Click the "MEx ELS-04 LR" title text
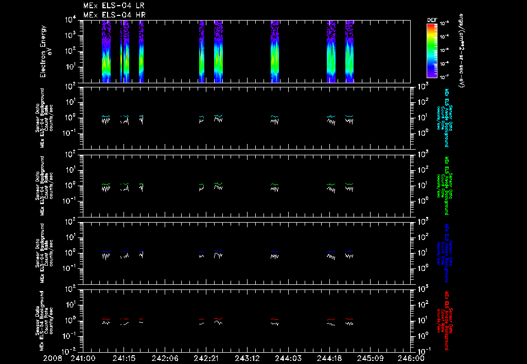Screen dimensions: 527x364 pos(114,6)
